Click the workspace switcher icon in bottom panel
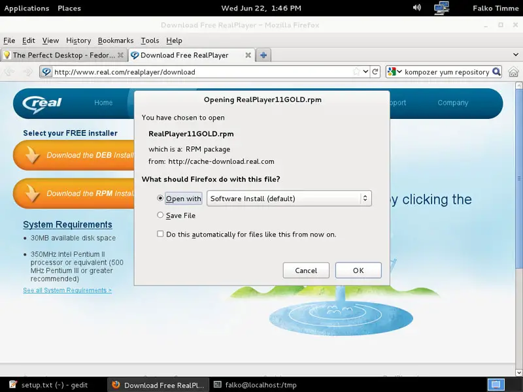The width and height of the screenshot is (523, 392). pyautogui.click(x=496, y=385)
